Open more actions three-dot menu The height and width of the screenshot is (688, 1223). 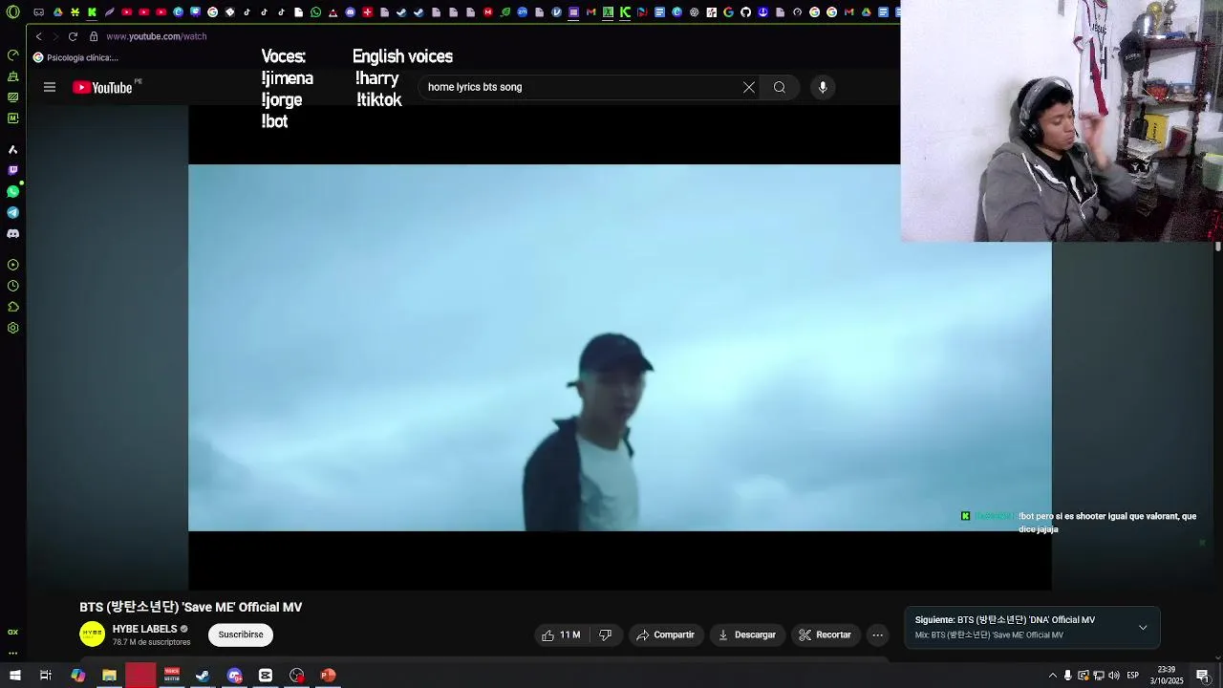pyautogui.click(x=878, y=634)
